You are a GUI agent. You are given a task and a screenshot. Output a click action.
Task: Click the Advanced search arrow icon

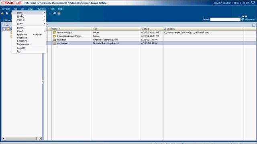(x=243, y=20)
